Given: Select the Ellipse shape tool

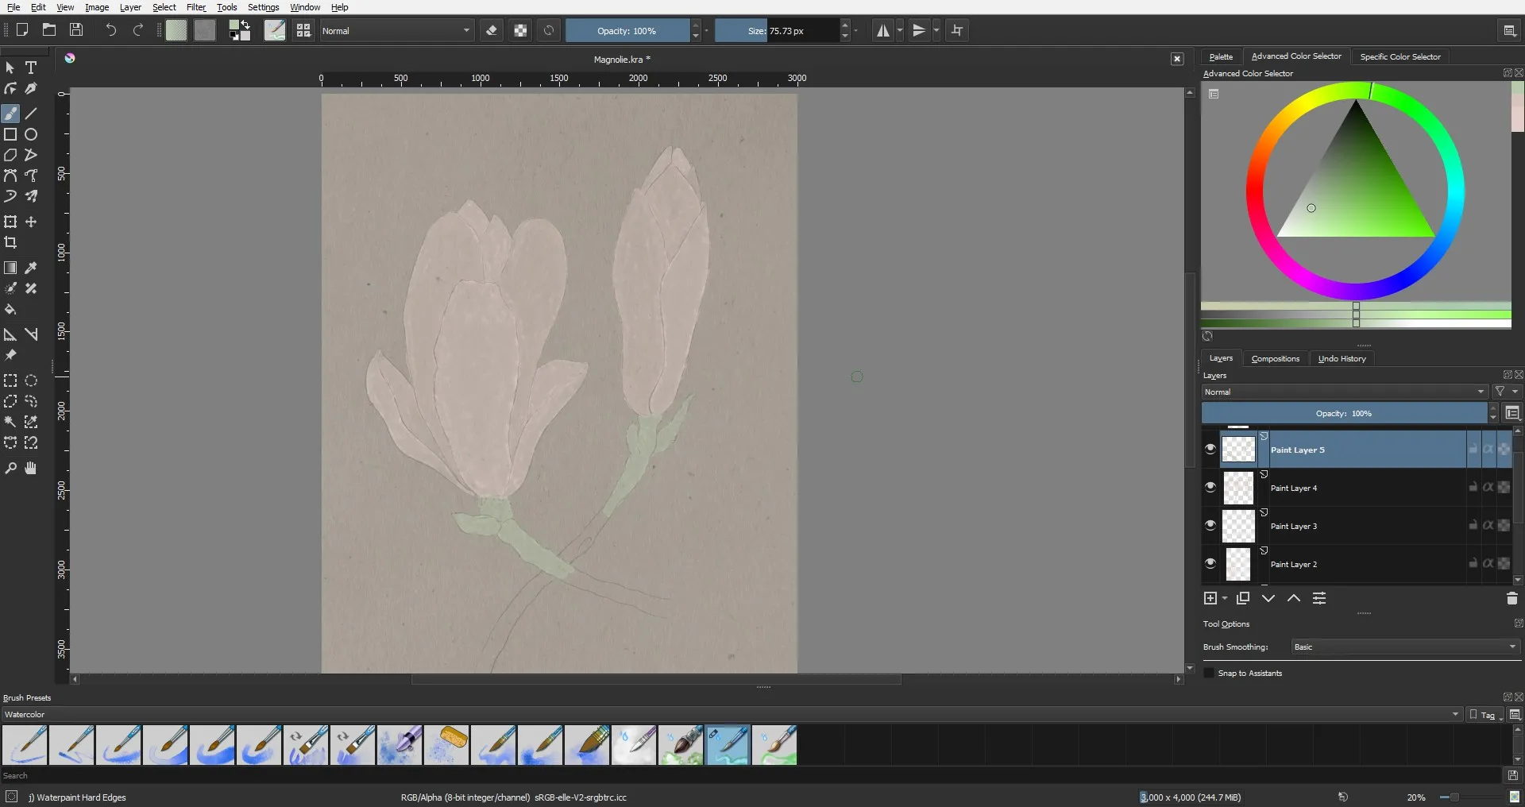Looking at the screenshot, I should (x=31, y=135).
